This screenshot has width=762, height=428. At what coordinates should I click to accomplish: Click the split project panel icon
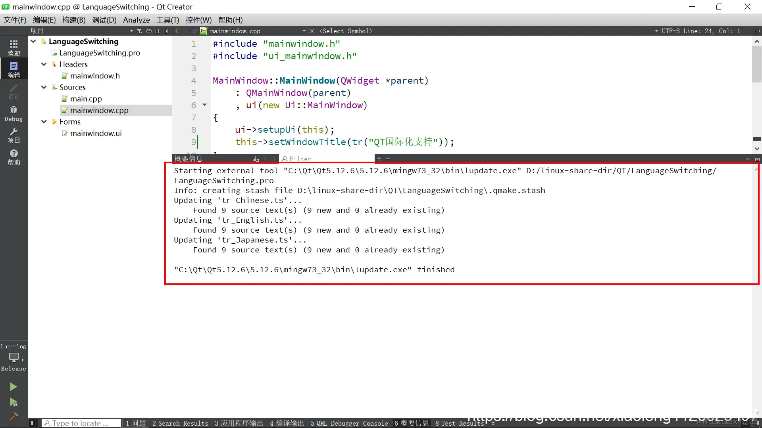pyautogui.click(x=158, y=31)
